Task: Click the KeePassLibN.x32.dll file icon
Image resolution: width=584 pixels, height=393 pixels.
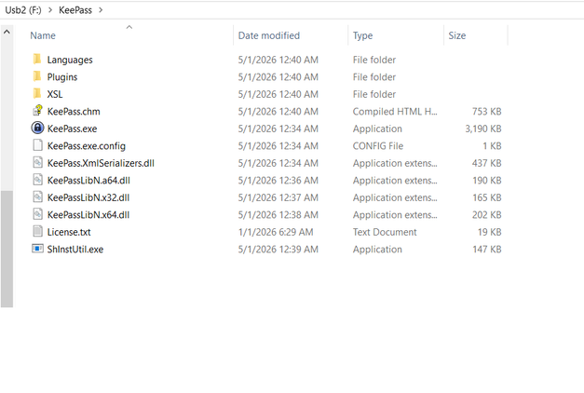Action: pos(37,196)
